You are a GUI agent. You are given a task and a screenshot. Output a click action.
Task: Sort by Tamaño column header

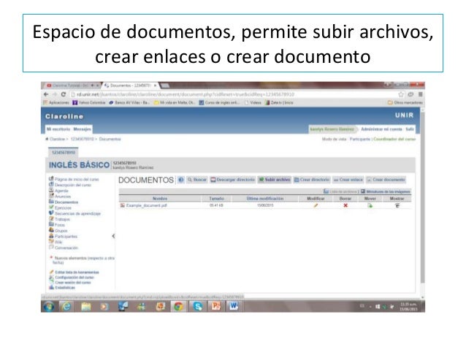click(216, 198)
